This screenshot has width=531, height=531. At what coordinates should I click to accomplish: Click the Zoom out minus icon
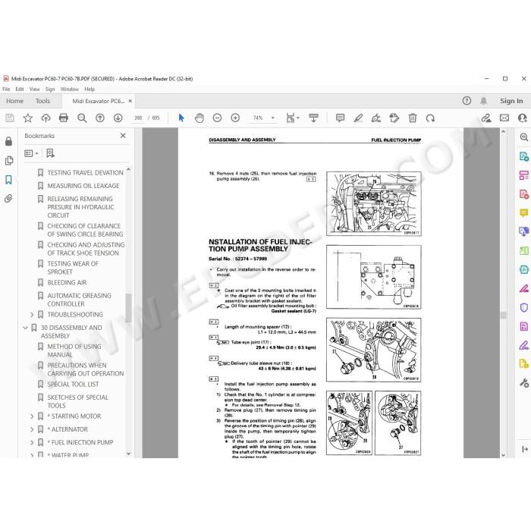pos(217,118)
